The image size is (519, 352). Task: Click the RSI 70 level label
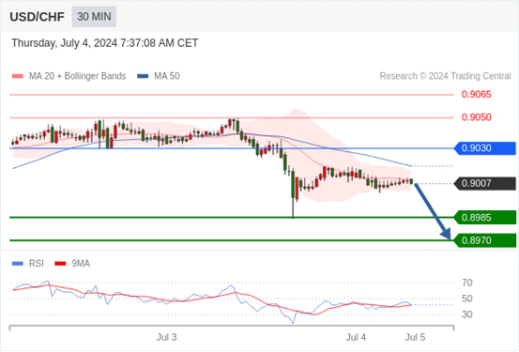[467, 283]
